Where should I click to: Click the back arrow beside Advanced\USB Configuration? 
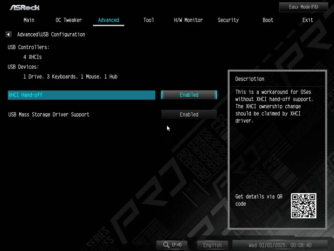coord(8,34)
